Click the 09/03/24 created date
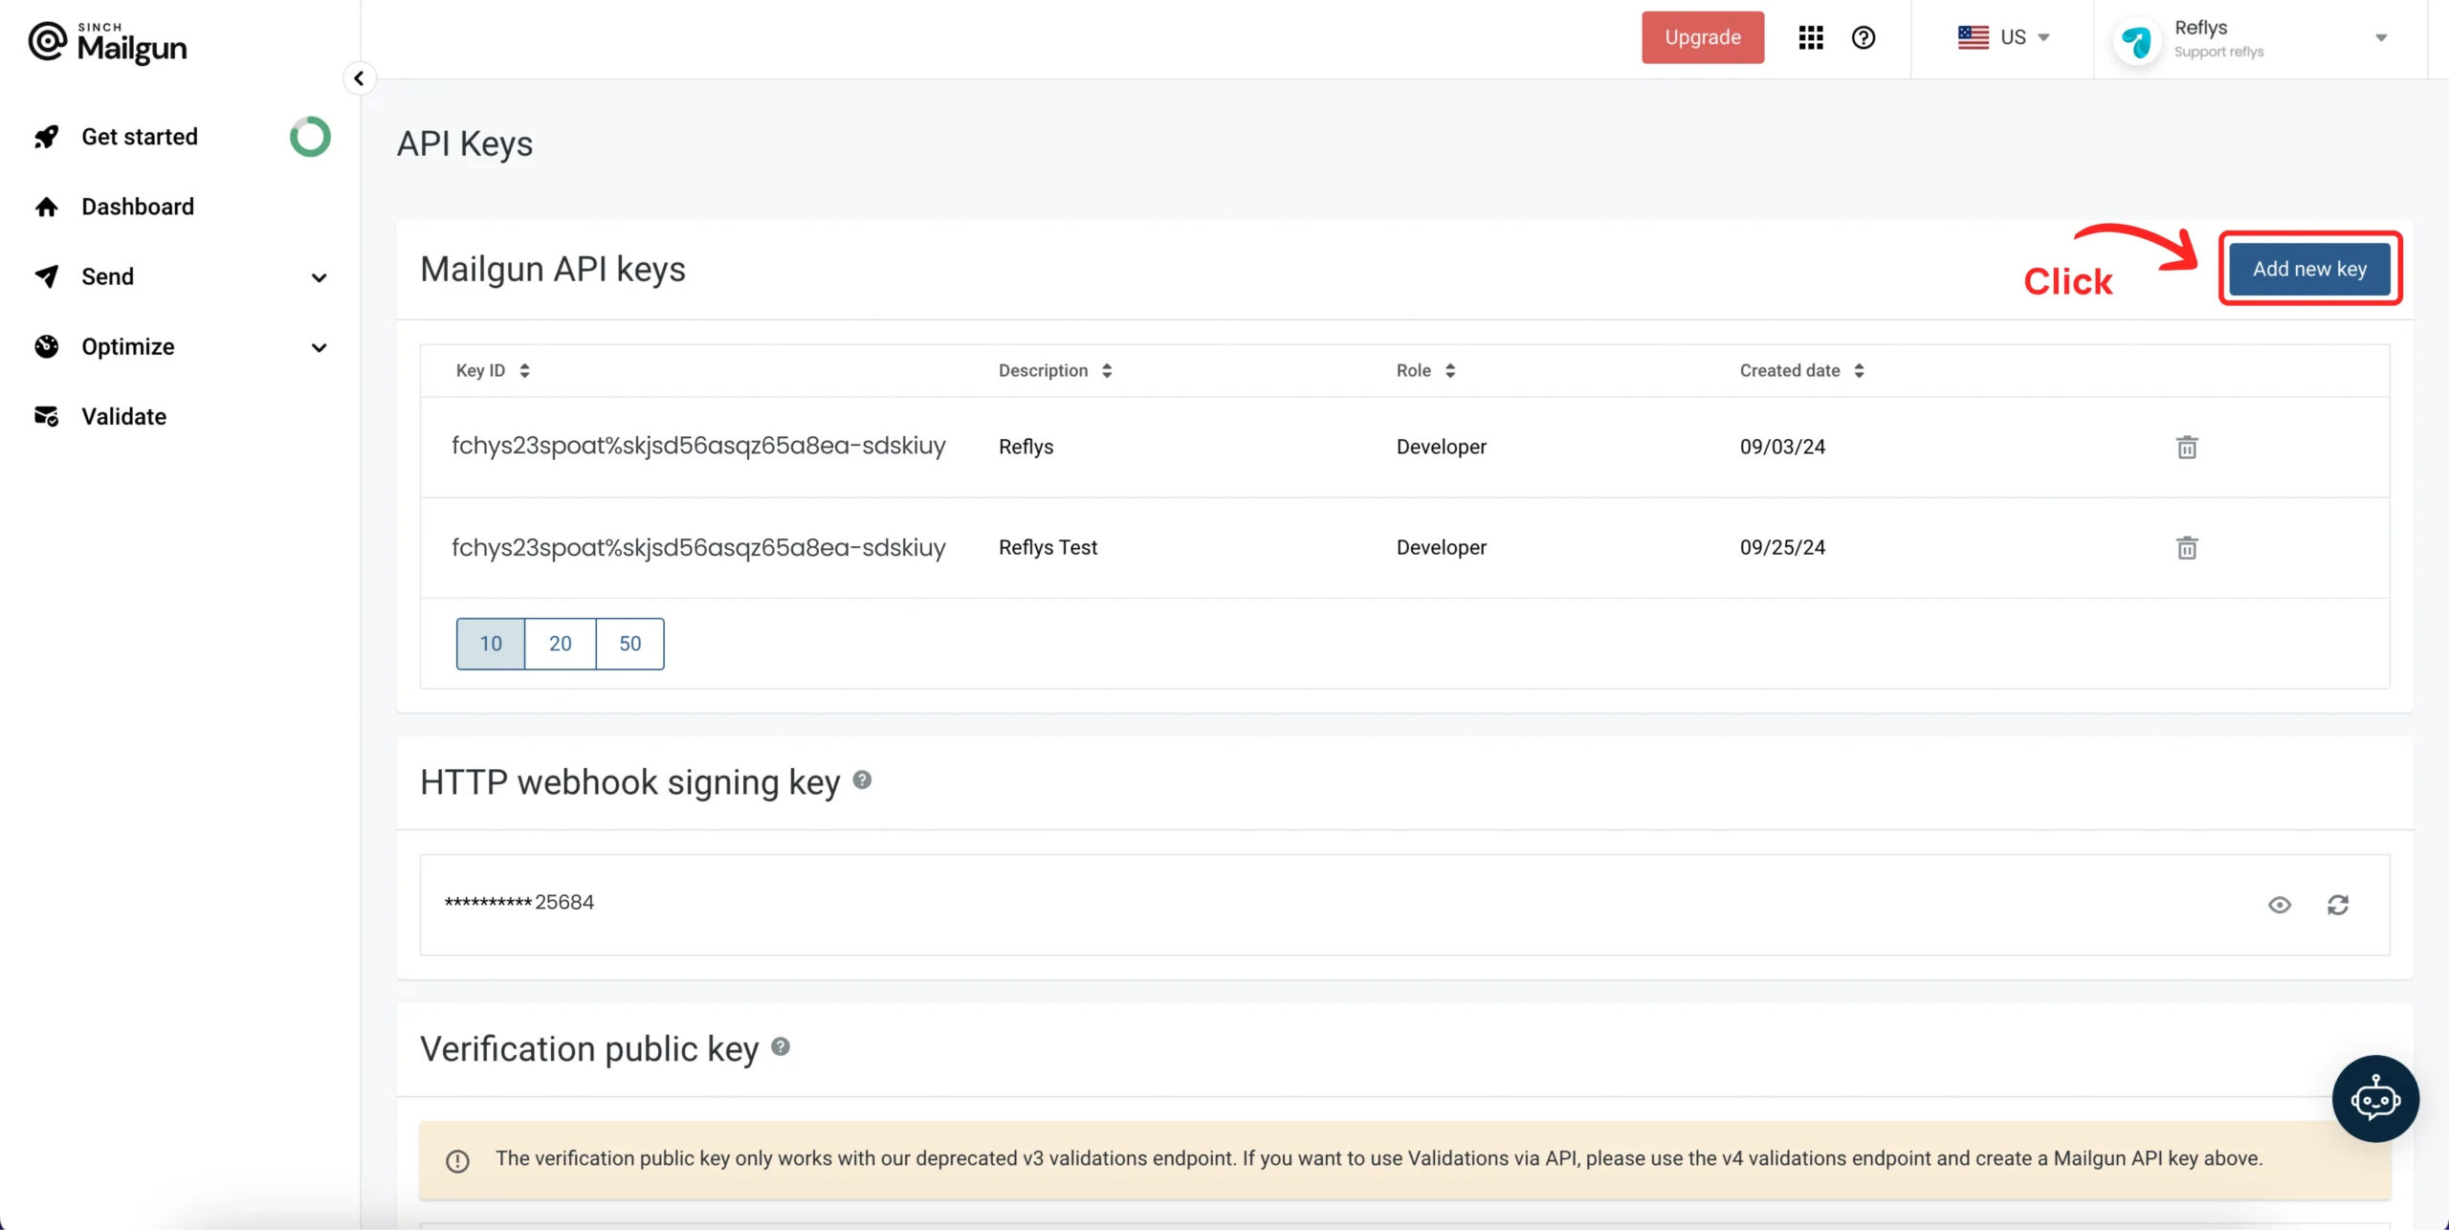Screen dimensions: 2449x1230 click(1782, 447)
